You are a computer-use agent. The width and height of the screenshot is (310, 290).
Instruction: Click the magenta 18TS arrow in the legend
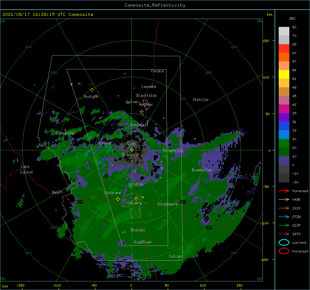tap(284, 234)
